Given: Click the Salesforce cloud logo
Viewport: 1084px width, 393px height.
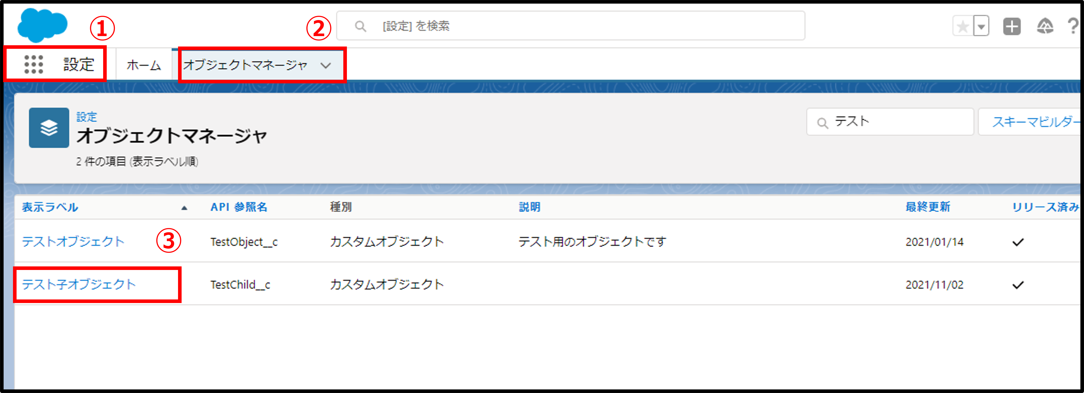Looking at the screenshot, I should tap(42, 25).
